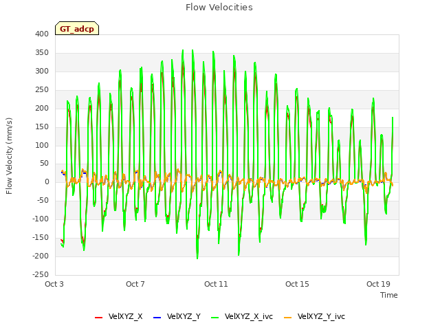Click the -200 y-axis tick label
Image resolution: width=440 pixels, height=330 pixels.
[41, 256]
